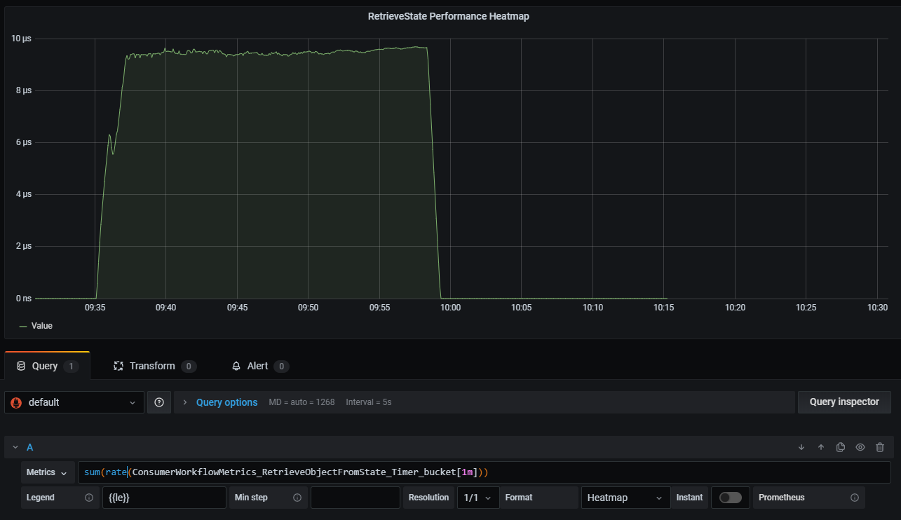Move query A up using the arrow icon

[821, 447]
